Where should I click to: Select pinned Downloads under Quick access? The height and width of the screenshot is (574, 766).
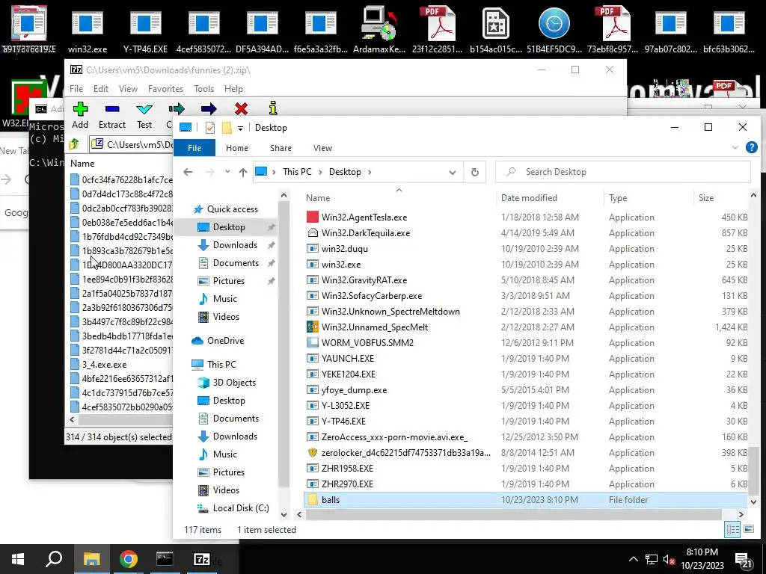[235, 245]
